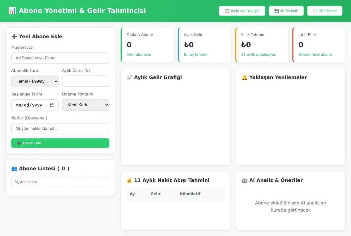The image size is (351, 236).
Task: Click the people icon beside Abone Listesi
Action: (14, 169)
